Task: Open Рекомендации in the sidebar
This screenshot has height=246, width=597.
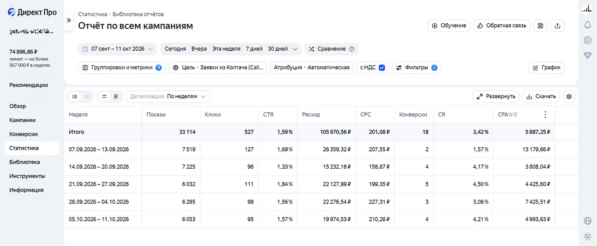Action: click(x=28, y=85)
